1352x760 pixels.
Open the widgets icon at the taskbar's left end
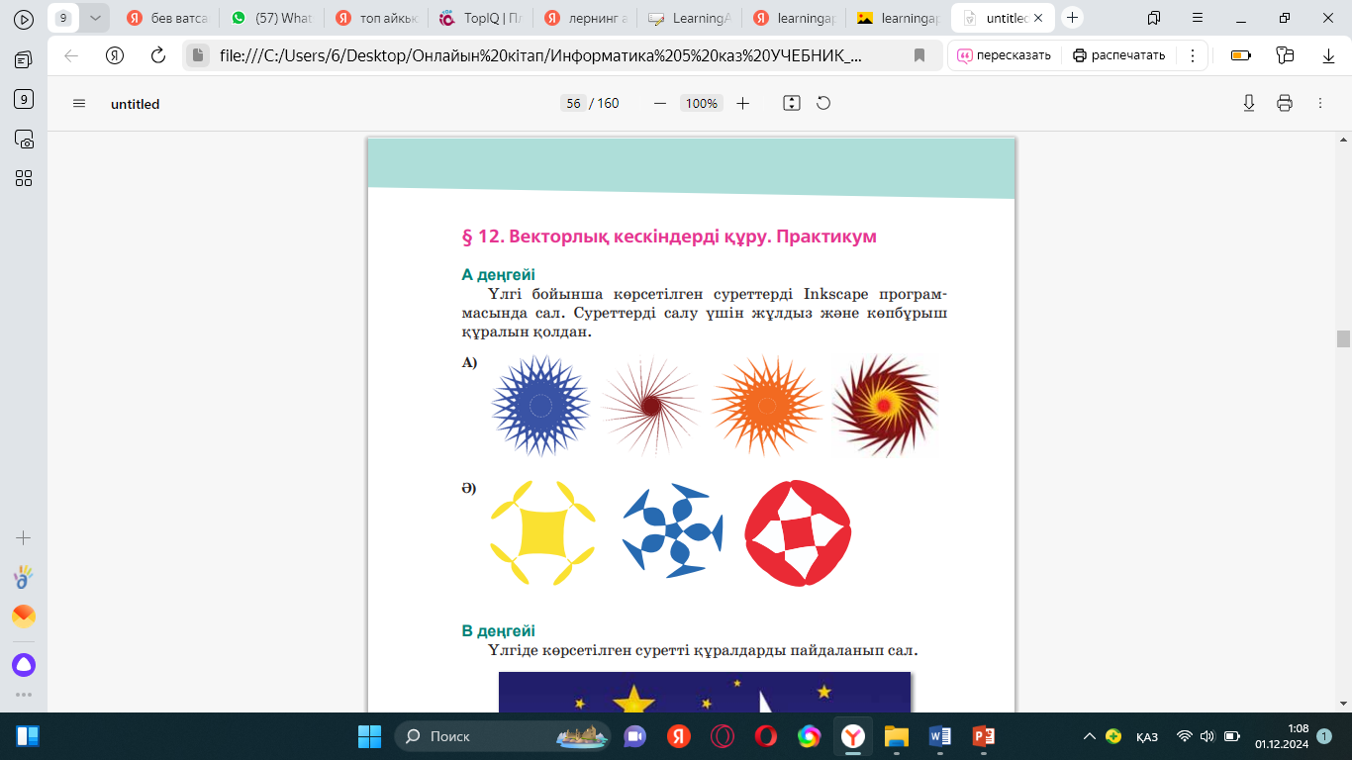click(28, 736)
